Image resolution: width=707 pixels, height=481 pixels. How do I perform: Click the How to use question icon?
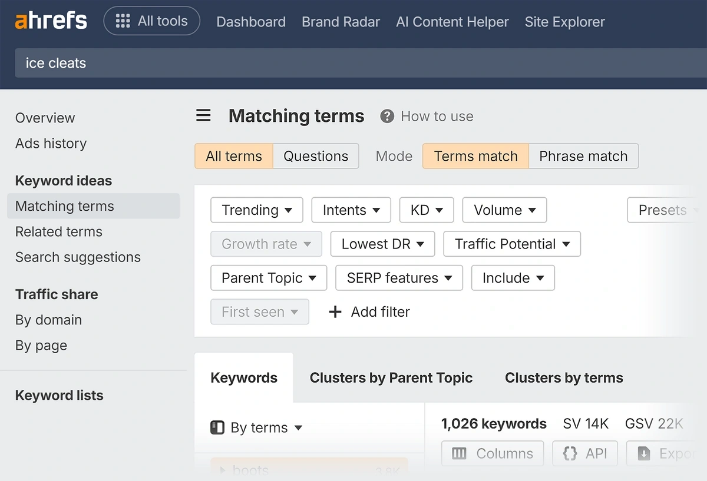(387, 116)
